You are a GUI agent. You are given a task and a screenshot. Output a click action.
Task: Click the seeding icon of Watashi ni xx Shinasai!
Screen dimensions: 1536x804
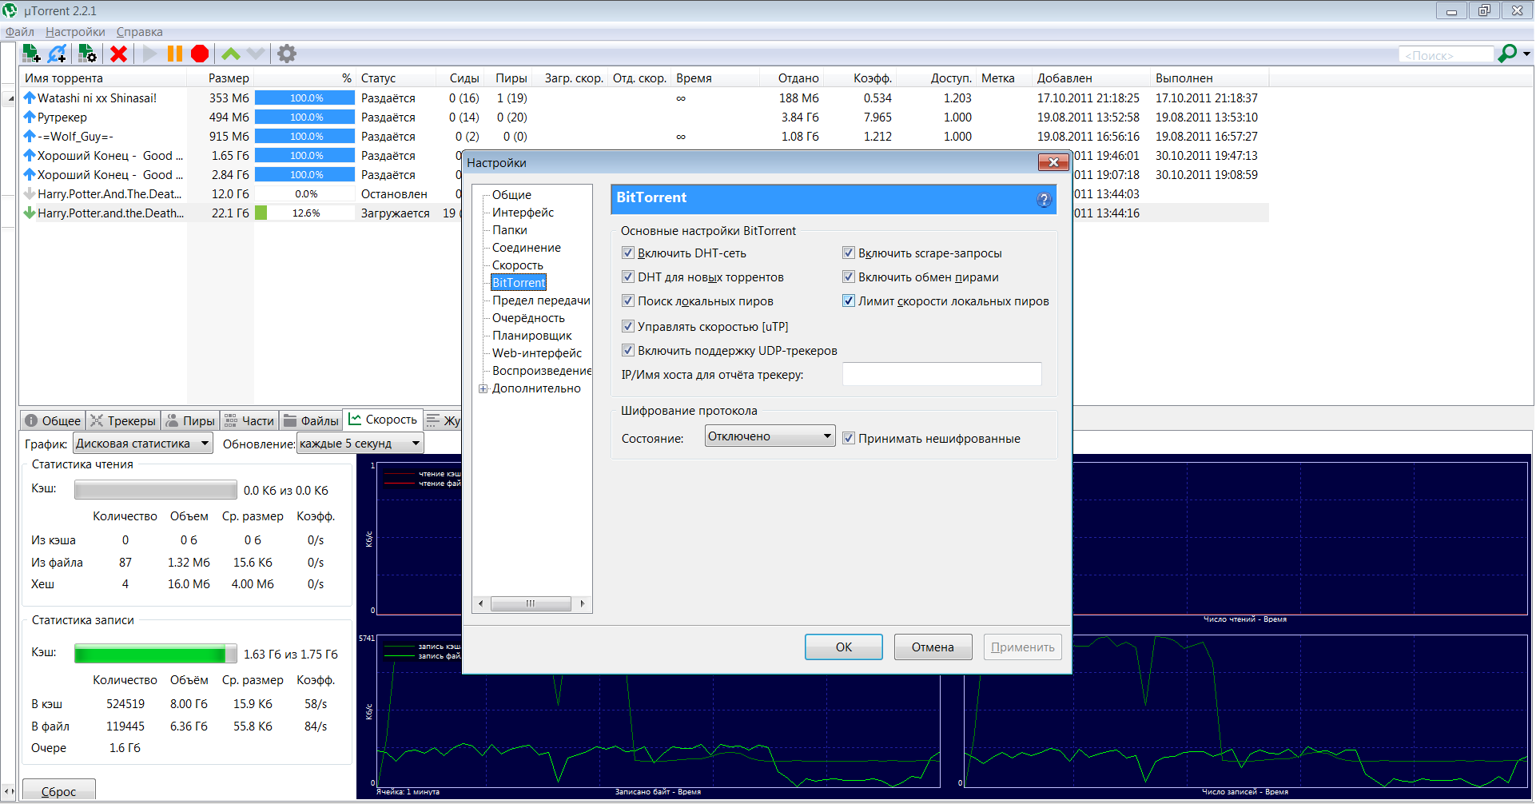[x=30, y=98]
